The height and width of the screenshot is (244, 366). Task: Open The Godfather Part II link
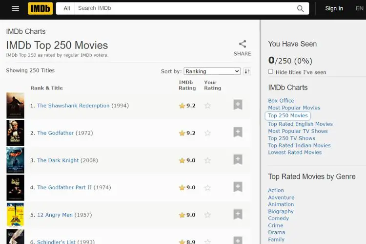pos(64,188)
